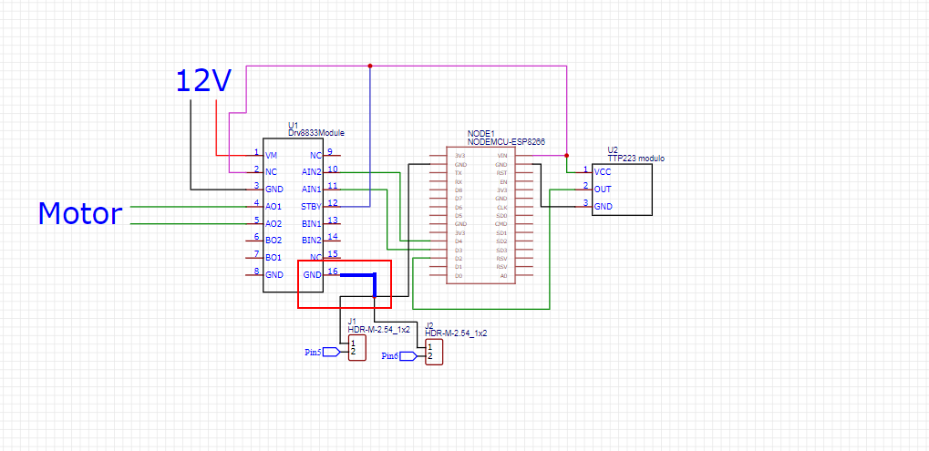
Task: Select GND pin 3 of the TTP223
Action: (x=603, y=207)
